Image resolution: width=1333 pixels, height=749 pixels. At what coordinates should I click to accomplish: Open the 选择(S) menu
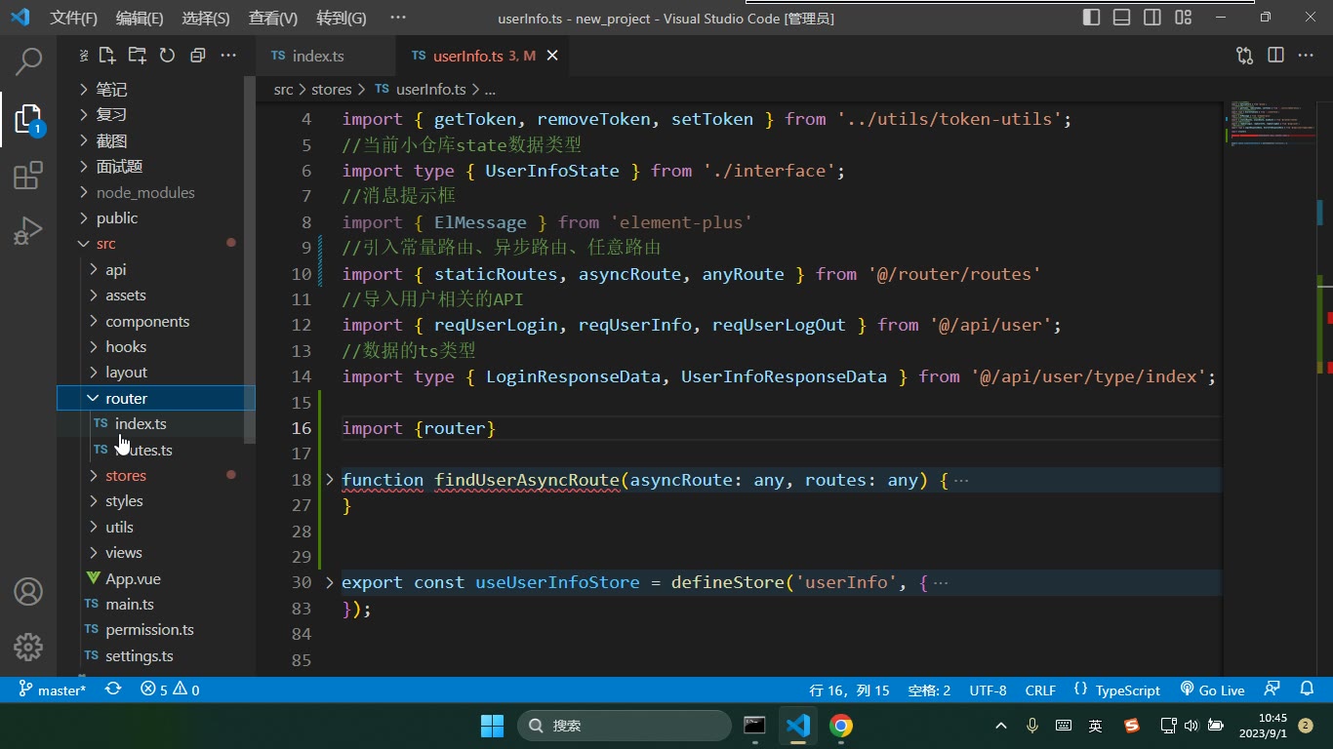tap(206, 18)
